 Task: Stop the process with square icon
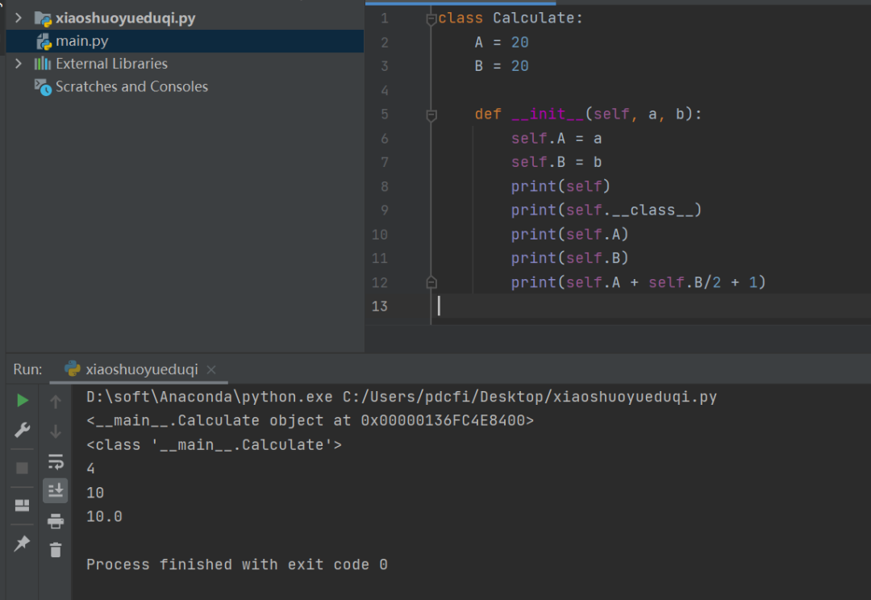23,468
